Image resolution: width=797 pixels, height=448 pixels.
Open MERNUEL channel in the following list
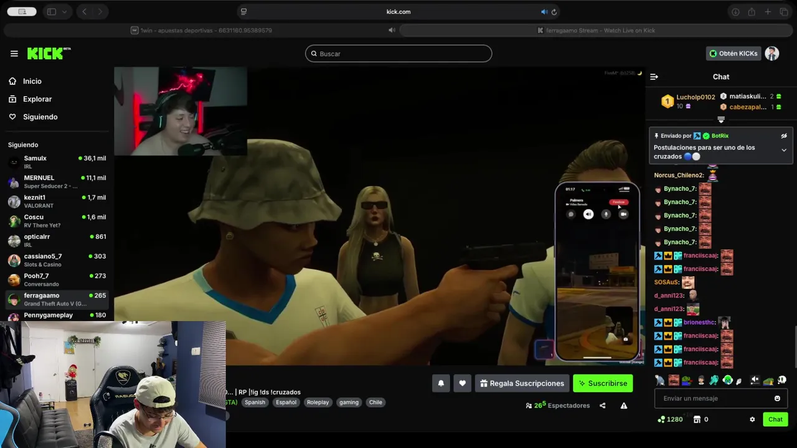coord(56,182)
